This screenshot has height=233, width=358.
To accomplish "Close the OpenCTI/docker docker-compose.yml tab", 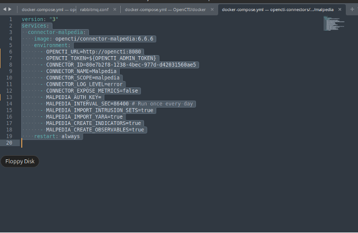I will pyautogui.click(x=212, y=10).
